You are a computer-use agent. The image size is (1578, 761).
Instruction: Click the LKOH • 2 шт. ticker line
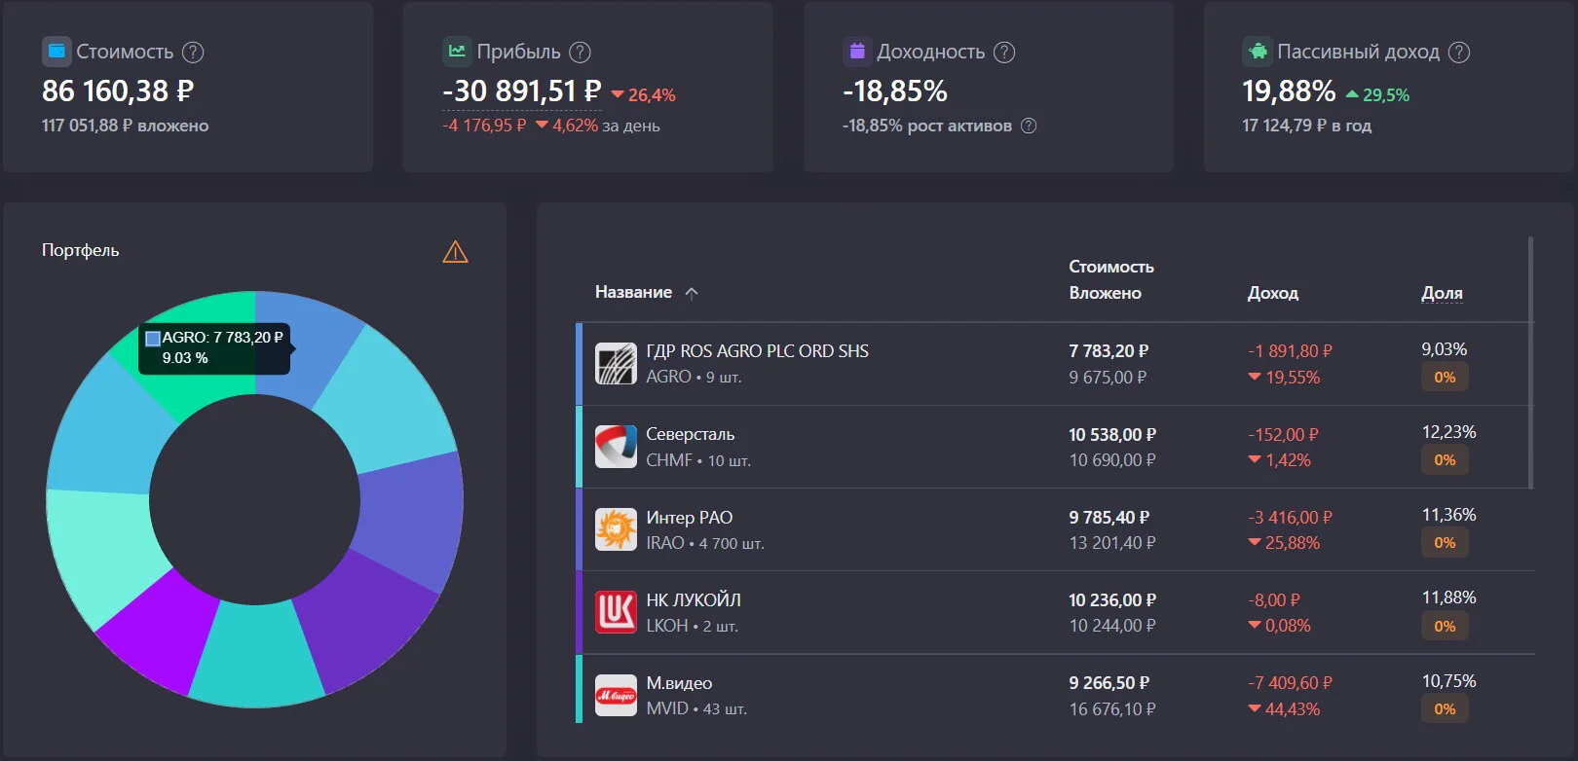point(693,626)
